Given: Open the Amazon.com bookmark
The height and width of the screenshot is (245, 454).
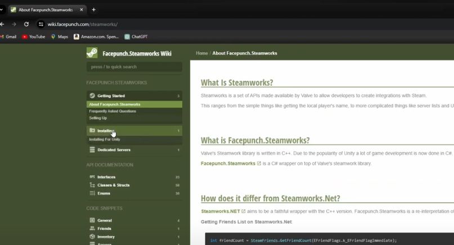Looking at the screenshot, I should [x=96, y=36].
